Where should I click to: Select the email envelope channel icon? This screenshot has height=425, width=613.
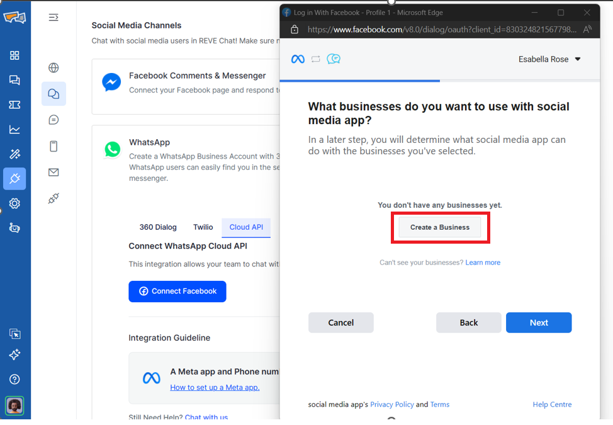click(x=53, y=173)
